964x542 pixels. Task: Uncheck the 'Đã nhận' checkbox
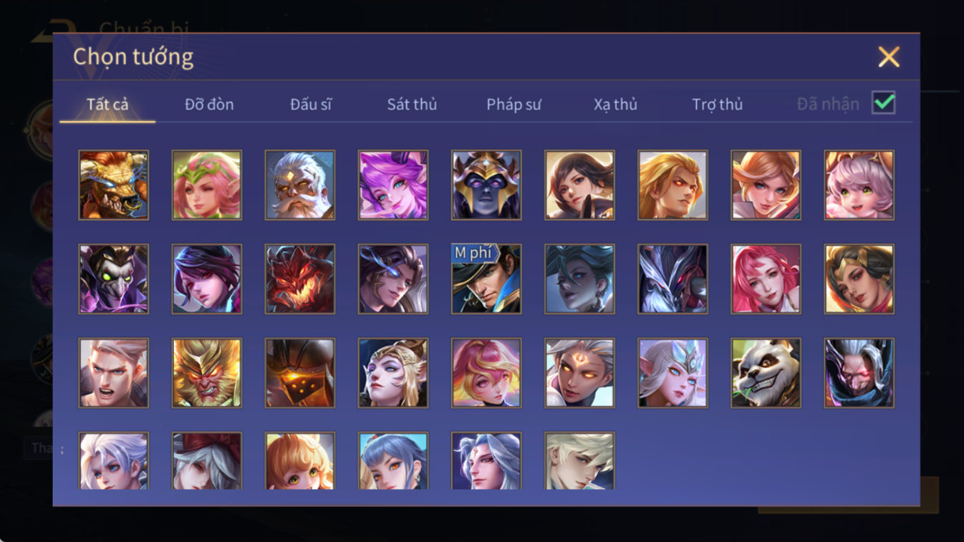(x=884, y=103)
